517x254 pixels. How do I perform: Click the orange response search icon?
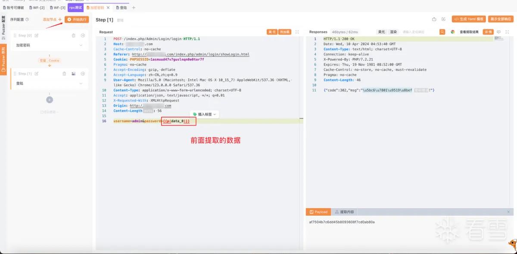pos(442,32)
